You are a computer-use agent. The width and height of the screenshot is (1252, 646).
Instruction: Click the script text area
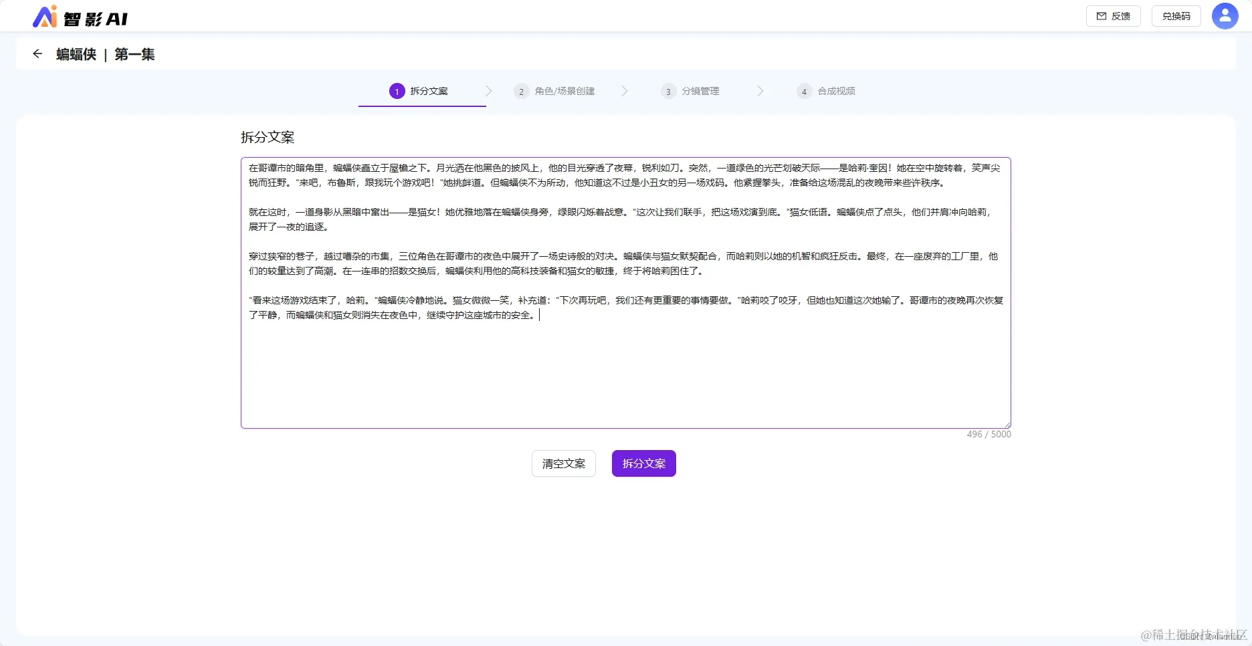[x=625, y=293]
